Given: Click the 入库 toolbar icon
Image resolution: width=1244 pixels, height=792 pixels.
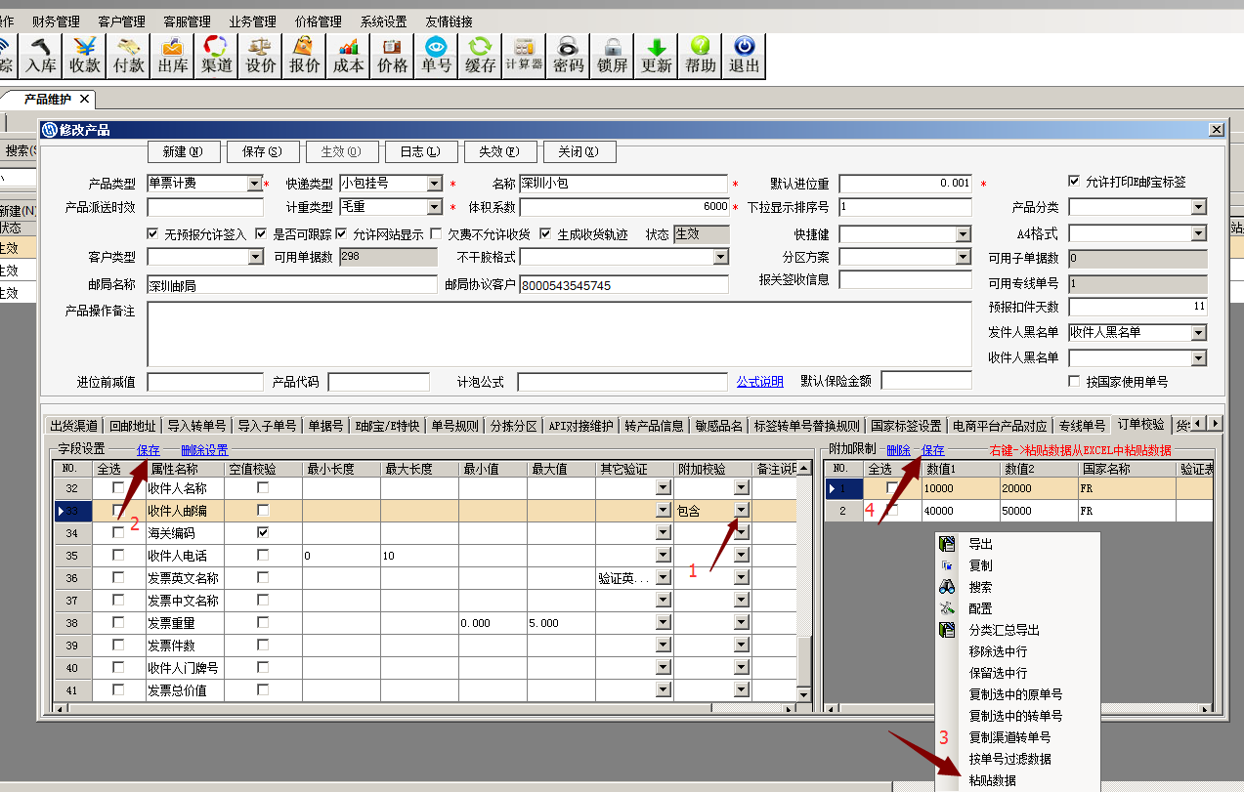Looking at the screenshot, I should point(41,56).
